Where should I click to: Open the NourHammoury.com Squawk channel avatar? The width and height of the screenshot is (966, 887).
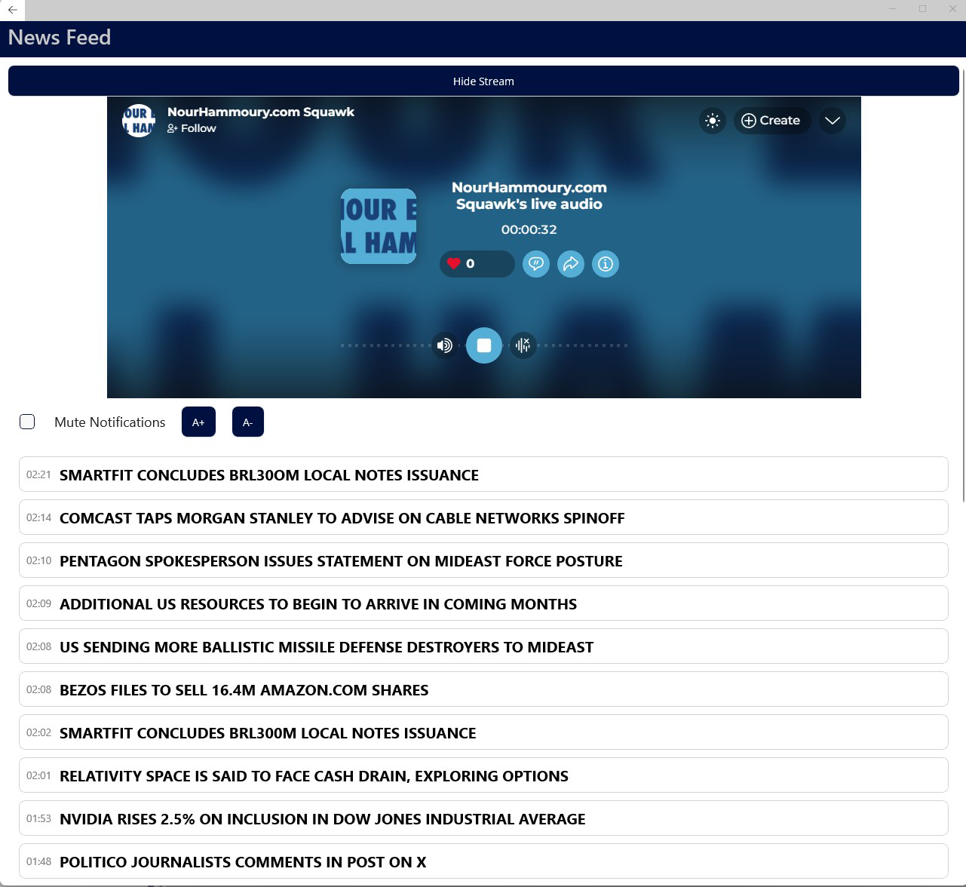139,120
